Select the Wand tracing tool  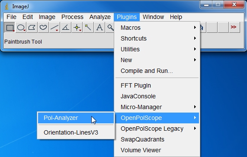[88, 28]
